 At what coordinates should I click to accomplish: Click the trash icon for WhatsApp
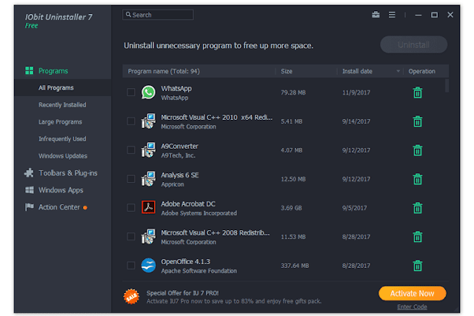coord(418,93)
